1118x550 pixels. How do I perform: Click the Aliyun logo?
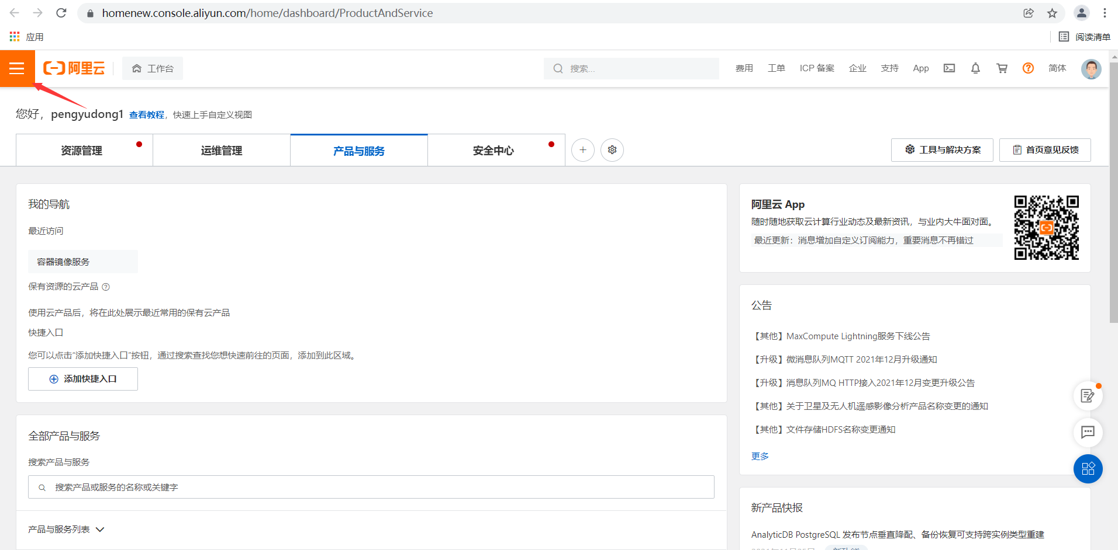74,68
